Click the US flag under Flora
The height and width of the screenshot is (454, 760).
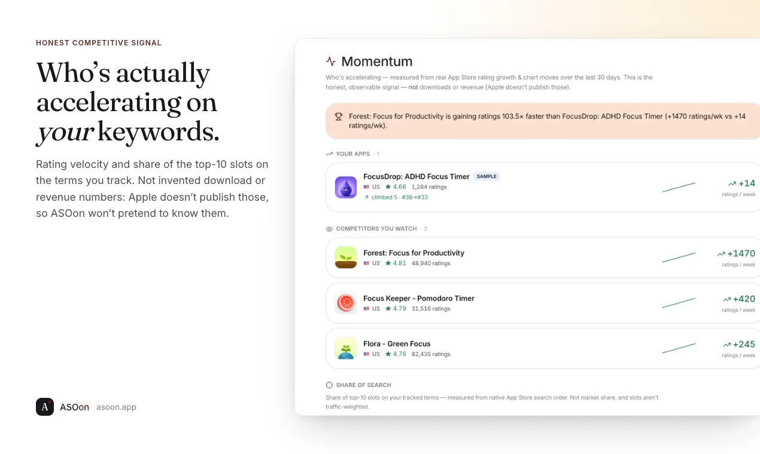(x=366, y=354)
